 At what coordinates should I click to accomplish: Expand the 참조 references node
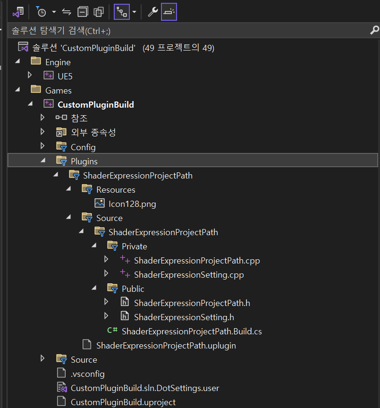click(x=42, y=118)
